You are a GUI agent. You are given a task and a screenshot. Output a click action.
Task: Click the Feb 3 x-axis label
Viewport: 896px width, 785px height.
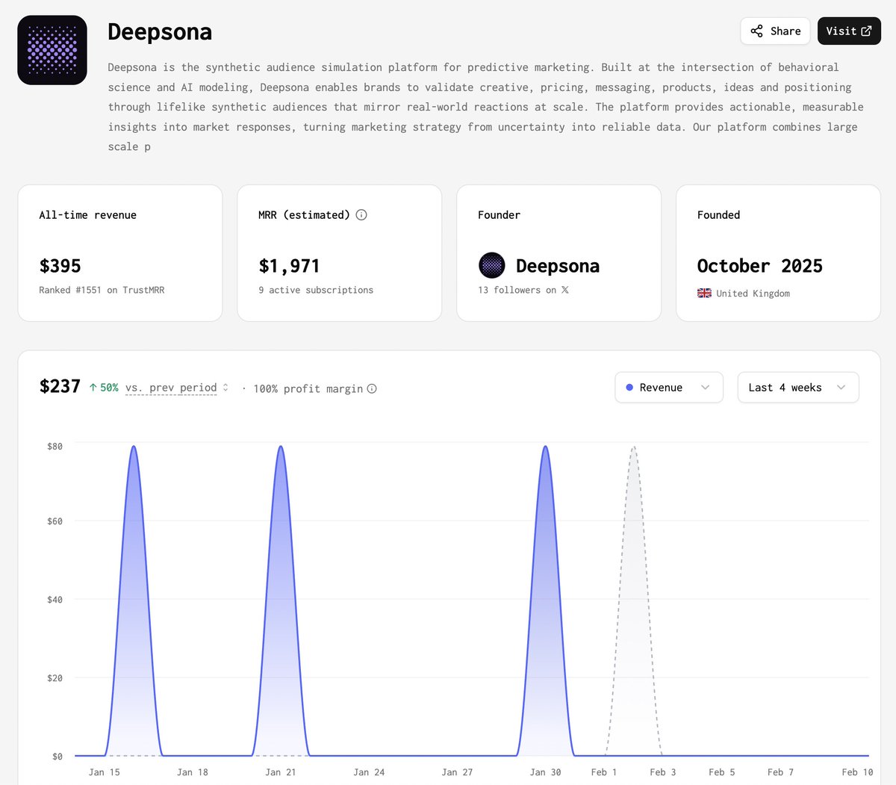tap(662, 772)
